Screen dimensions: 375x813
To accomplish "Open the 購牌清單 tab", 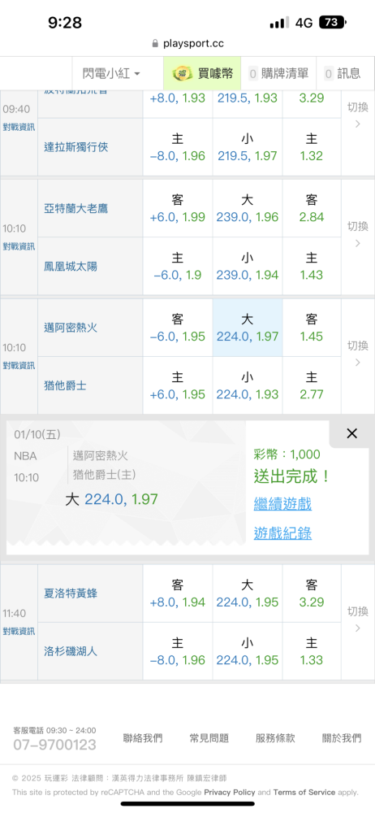I will point(278,74).
